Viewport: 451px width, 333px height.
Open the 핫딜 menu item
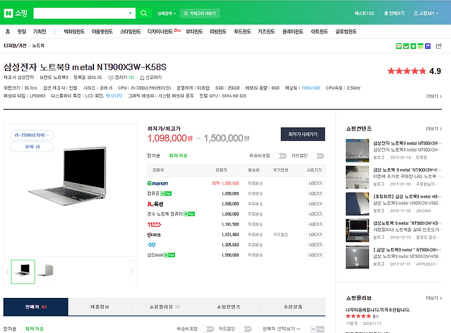21,31
